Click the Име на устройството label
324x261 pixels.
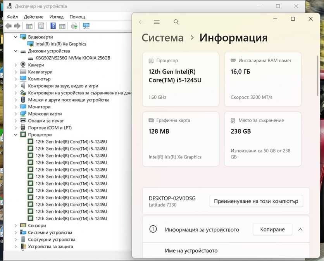[191, 251]
